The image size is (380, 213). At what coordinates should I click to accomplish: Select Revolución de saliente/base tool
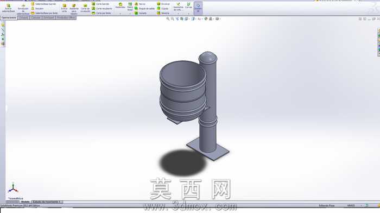(23, 9)
